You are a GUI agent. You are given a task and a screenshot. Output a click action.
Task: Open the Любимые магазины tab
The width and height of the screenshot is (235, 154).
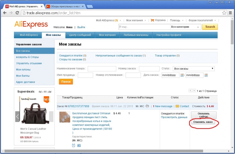click(136, 35)
